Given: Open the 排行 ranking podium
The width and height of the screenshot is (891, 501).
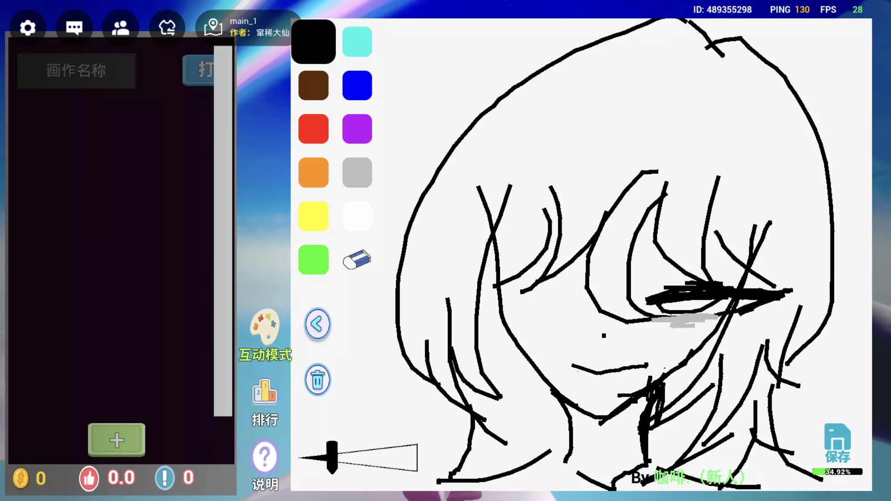Looking at the screenshot, I should [x=265, y=392].
